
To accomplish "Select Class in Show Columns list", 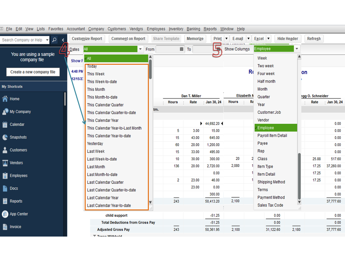I will 262,159.
